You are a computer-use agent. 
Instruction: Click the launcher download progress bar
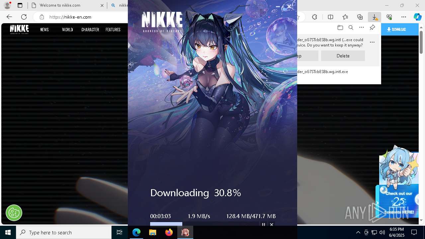coord(204,224)
